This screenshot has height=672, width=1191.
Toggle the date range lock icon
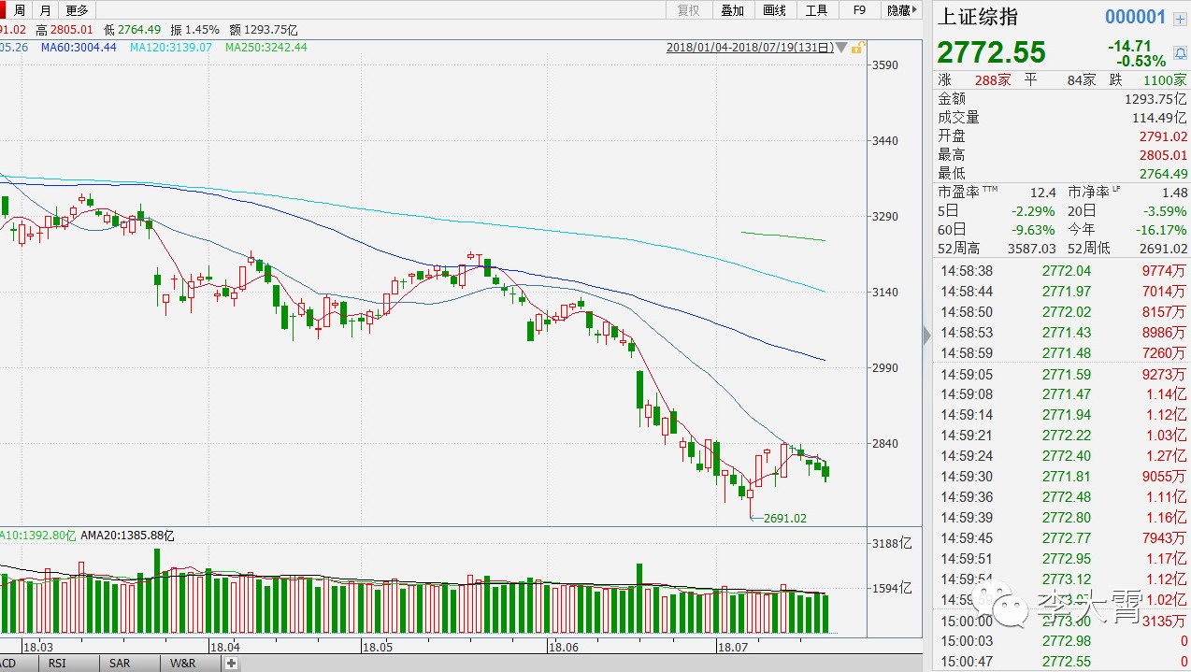click(x=856, y=48)
